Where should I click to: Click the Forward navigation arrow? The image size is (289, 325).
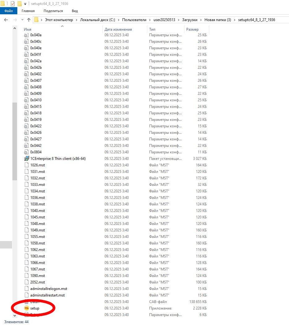14,20
